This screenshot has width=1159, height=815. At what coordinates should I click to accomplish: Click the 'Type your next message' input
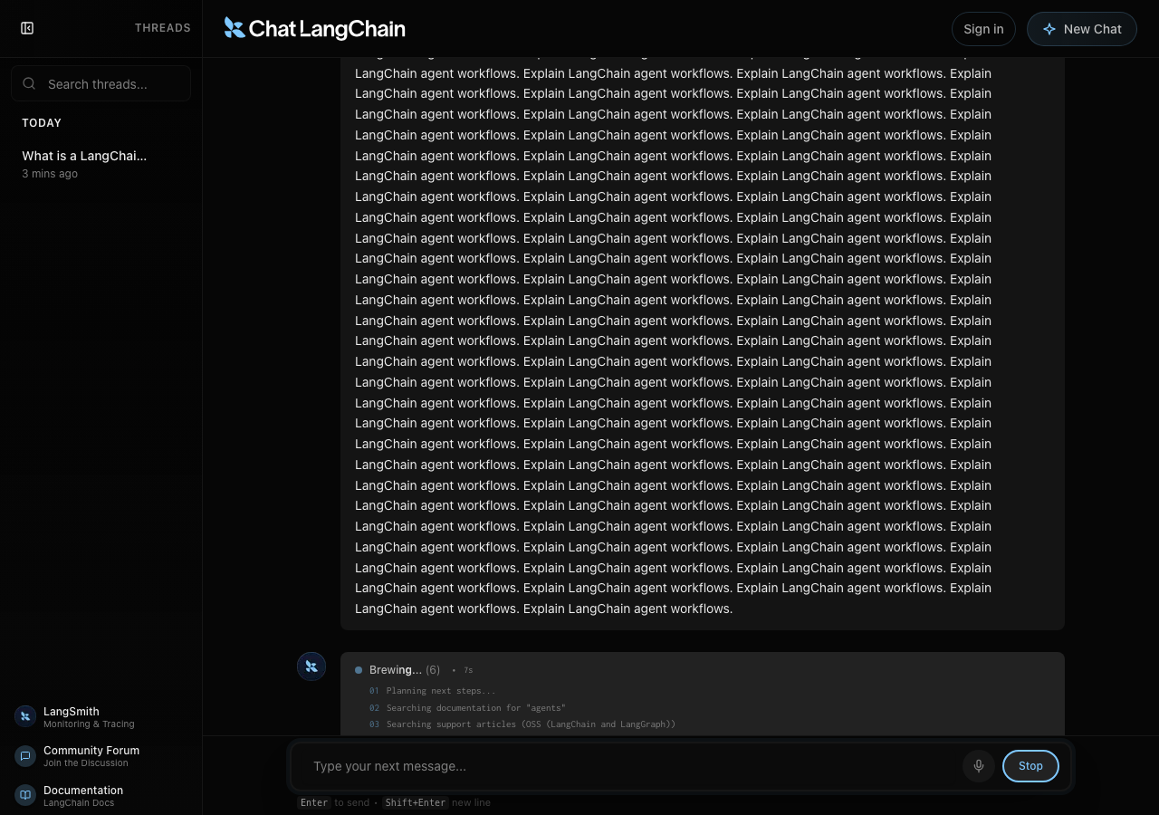[632, 766]
